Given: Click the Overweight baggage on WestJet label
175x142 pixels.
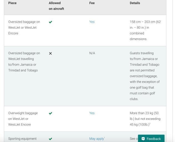Looking at the screenshot, I should tap(23, 119).
